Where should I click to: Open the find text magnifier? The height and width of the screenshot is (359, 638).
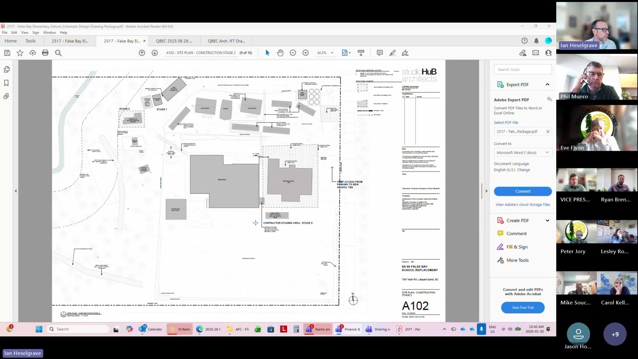[x=58, y=53]
